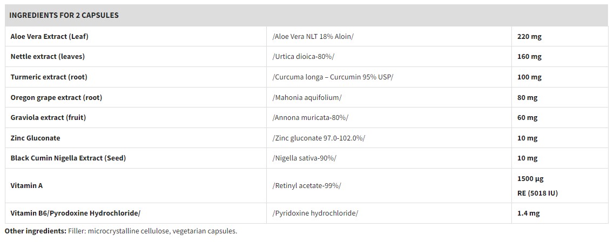Select the 'Graviola extract (fruit)' row label
Image resolution: width=614 pixels, height=248 pixels.
(x=48, y=117)
